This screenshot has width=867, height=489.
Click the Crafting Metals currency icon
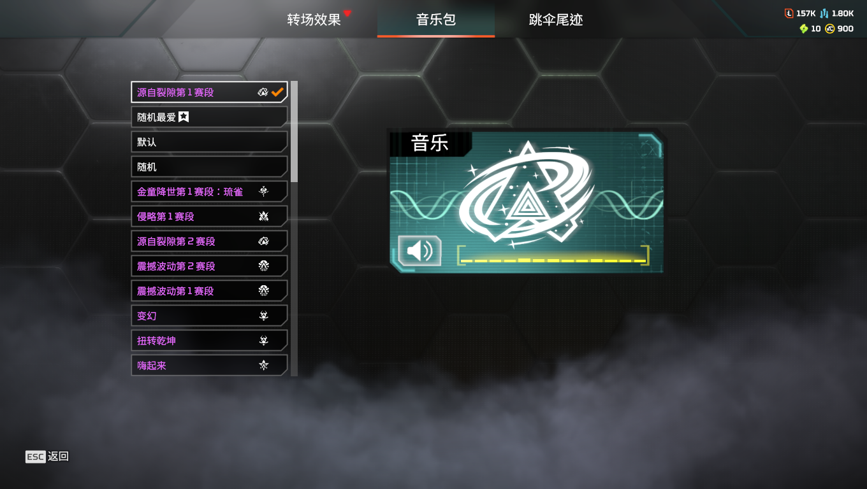824,13
